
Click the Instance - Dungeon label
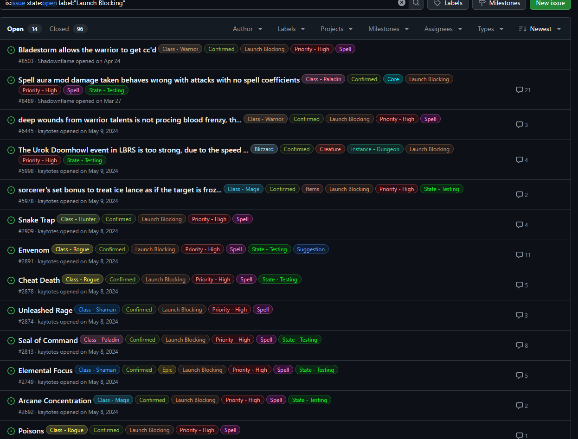[x=375, y=149]
